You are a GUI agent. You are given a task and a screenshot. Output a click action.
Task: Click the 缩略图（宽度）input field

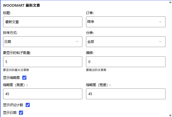126,94
